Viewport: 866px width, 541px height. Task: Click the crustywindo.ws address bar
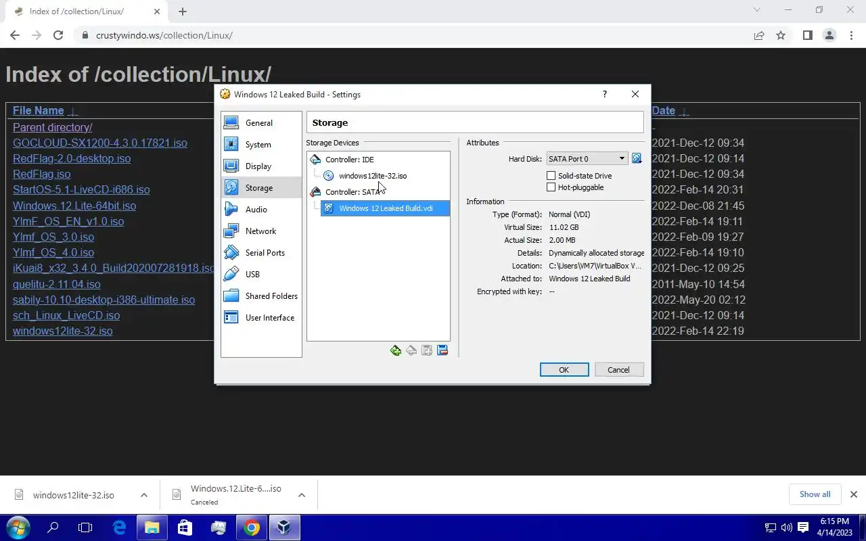pos(164,35)
